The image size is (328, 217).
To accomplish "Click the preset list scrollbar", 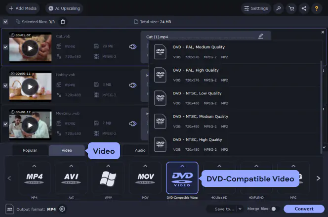I will (321, 107).
